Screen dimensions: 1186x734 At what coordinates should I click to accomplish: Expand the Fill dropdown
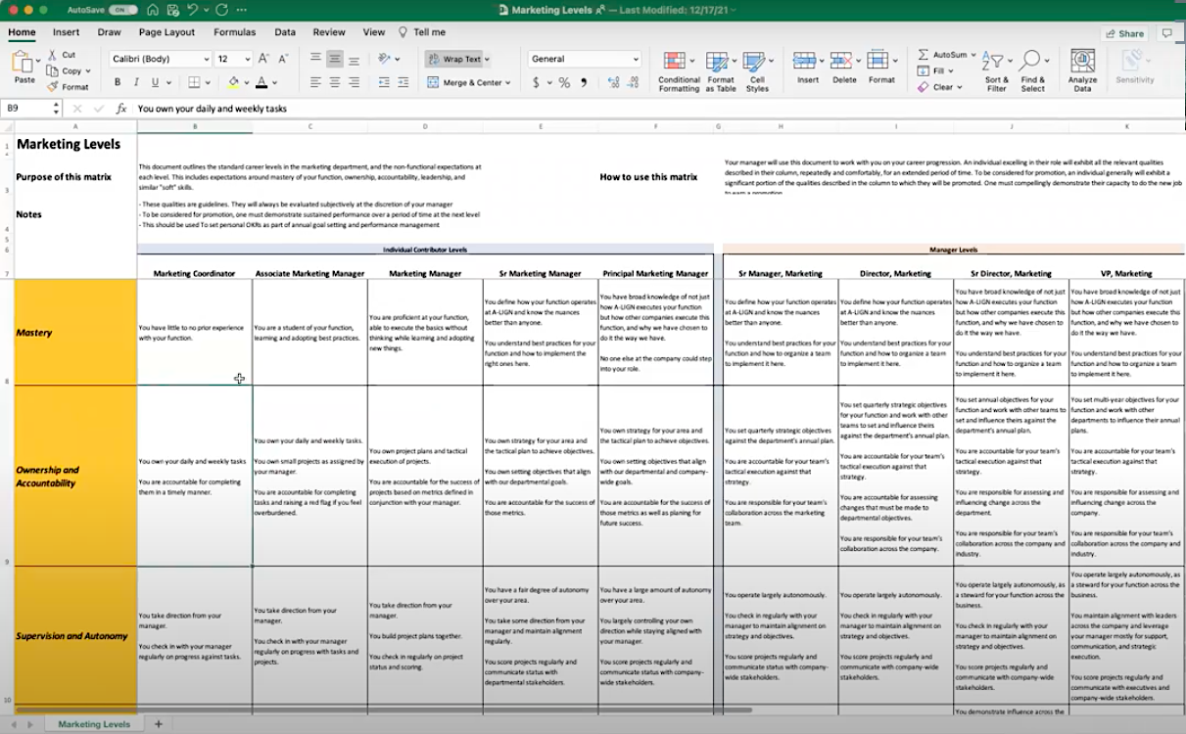click(952, 71)
